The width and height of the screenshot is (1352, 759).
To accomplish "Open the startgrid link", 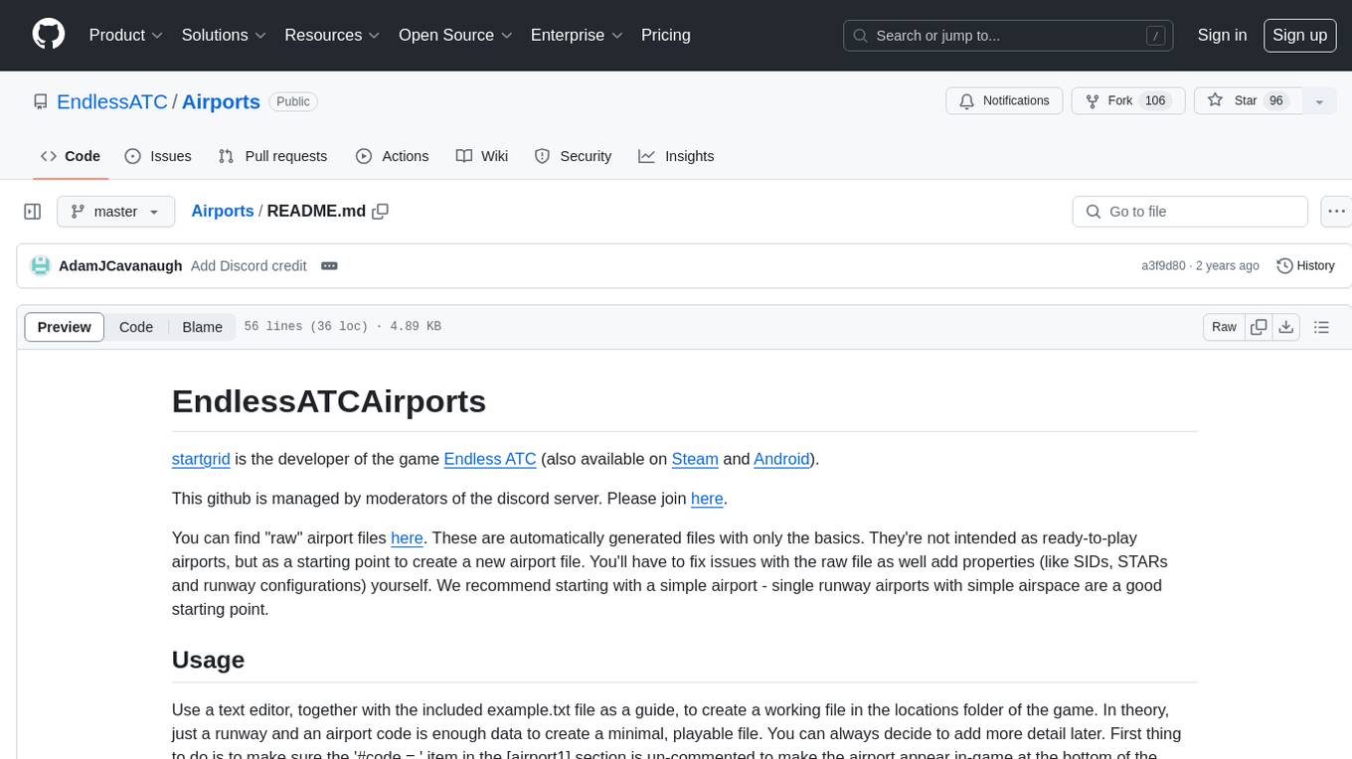I will tap(201, 459).
